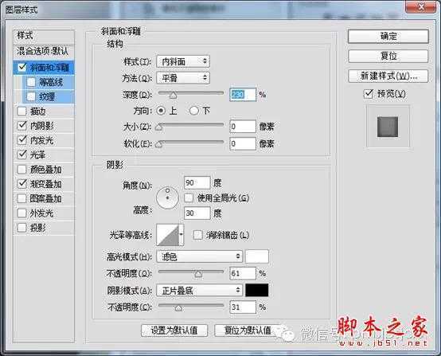This screenshot has height=356, width=441.
Task: Enable the 纹理 checkbox
Action: tap(31, 96)
